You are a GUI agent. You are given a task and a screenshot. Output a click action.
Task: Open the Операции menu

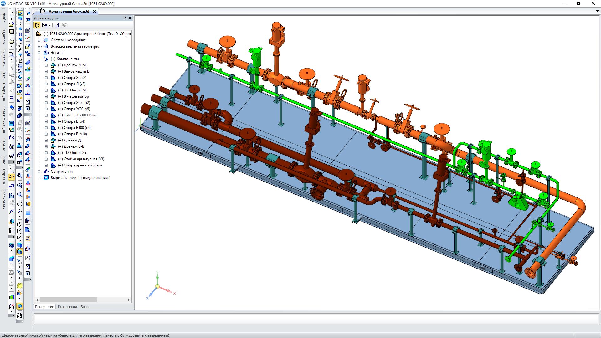coord(3,92)
